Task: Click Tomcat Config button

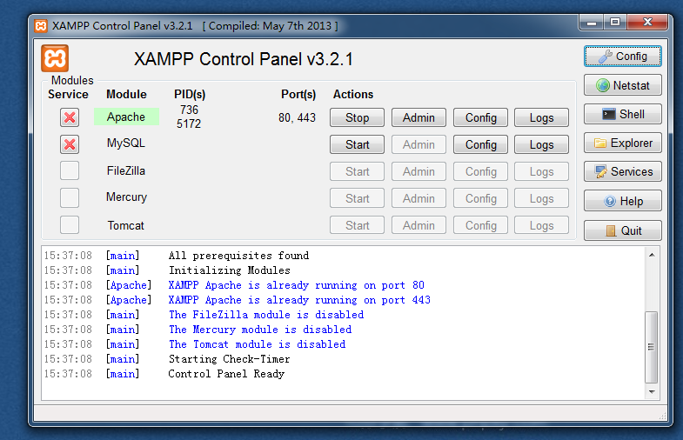Action: point(480,225)
